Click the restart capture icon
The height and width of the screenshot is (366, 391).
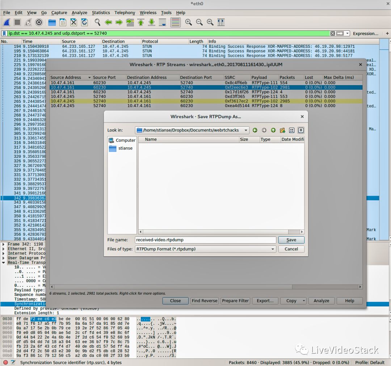click(28, 22)
